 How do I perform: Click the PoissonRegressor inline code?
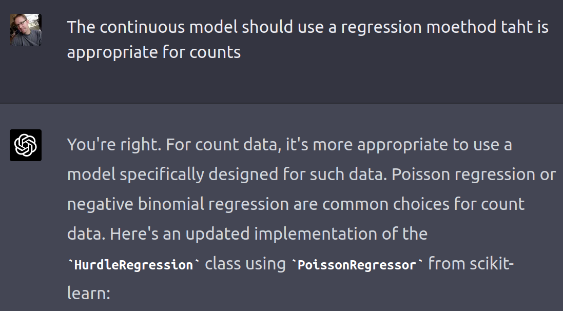(x=357, y=265)
